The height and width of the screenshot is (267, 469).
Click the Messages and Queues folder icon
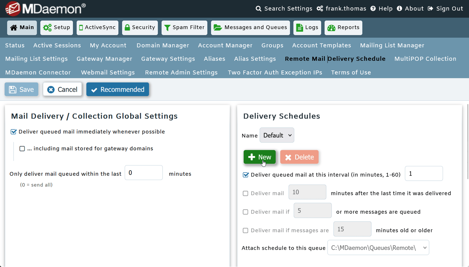pyautogui.click(x=218, y=28)
